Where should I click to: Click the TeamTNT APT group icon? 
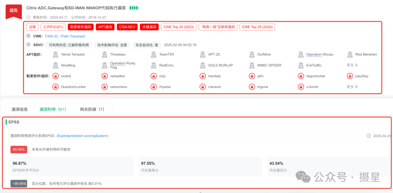pyautogui.click(x=154, y=54)
